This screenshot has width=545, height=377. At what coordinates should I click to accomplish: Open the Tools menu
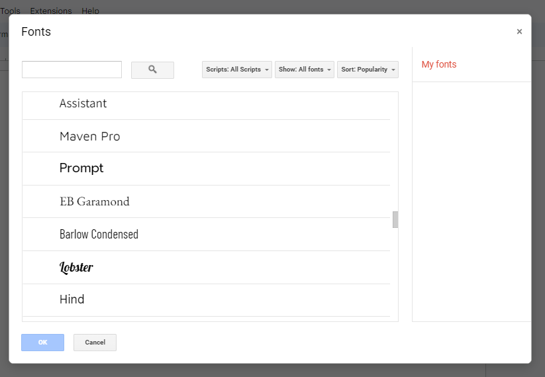pyautogui.click(x=10, y=11)
